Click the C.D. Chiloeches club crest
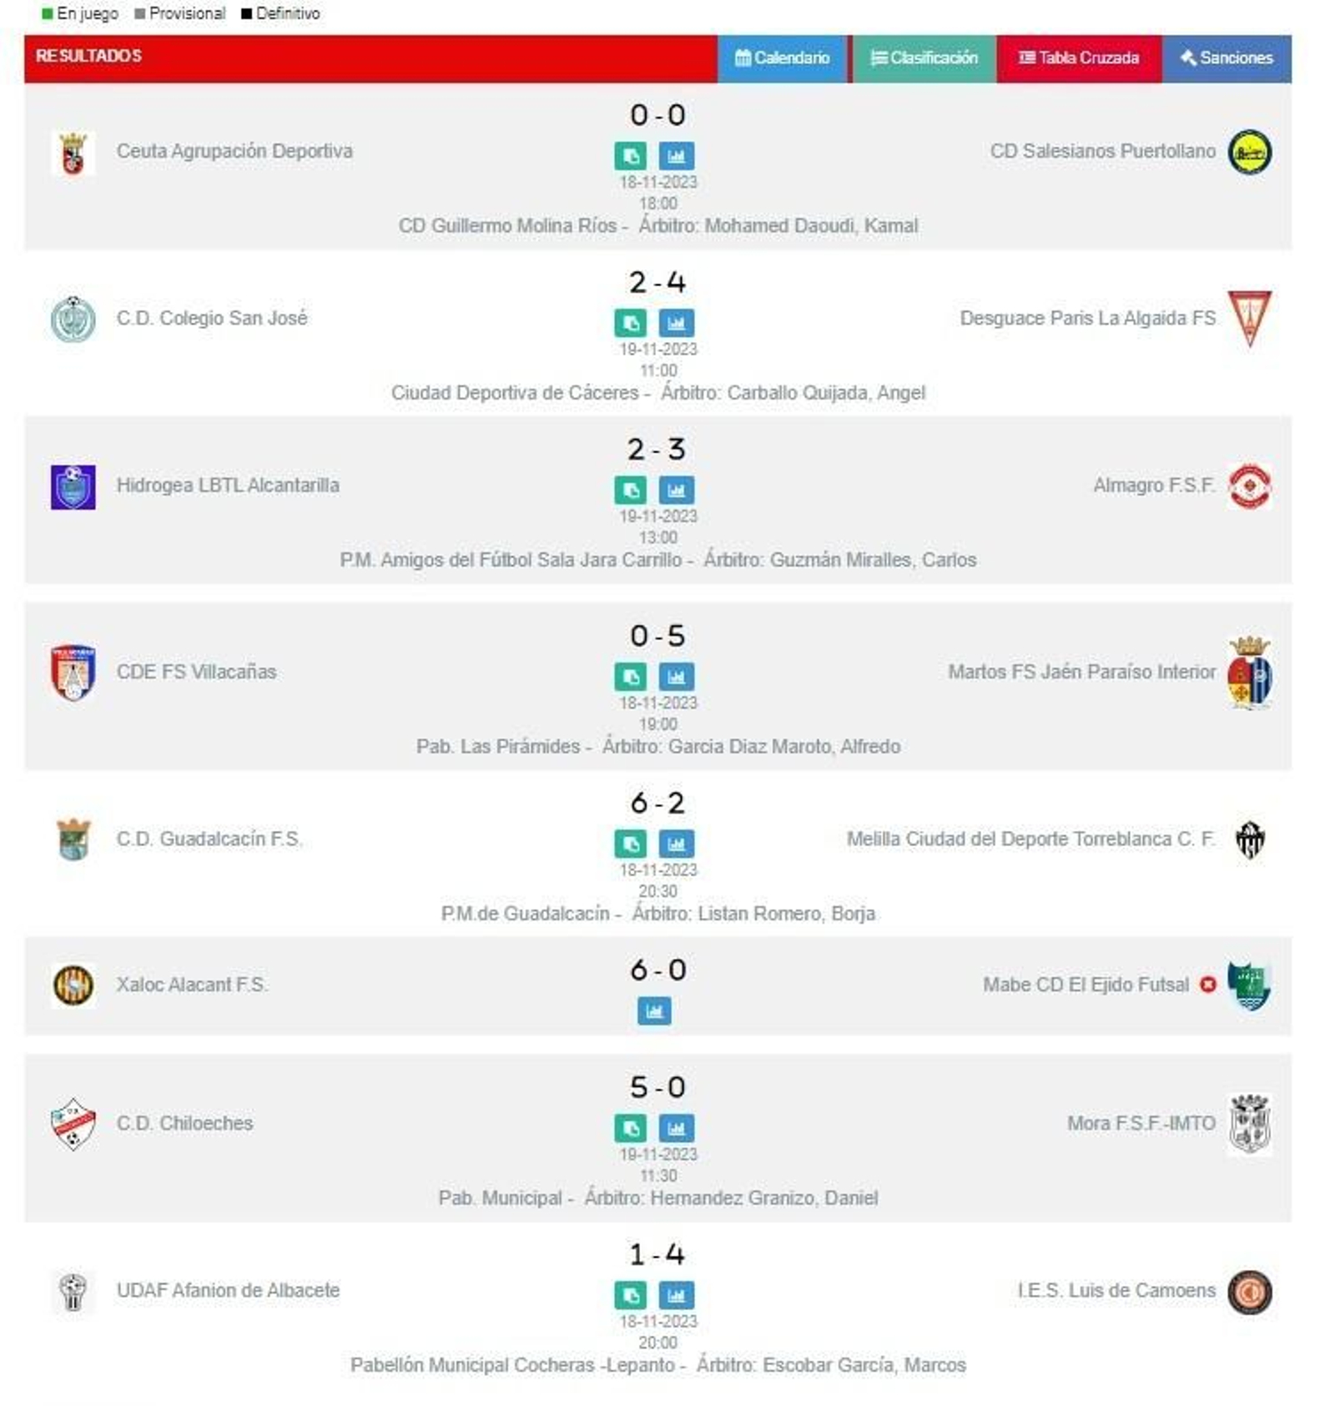Image resolution: width=1335 pixels, height=1406 pixels. click(72, 1124)
